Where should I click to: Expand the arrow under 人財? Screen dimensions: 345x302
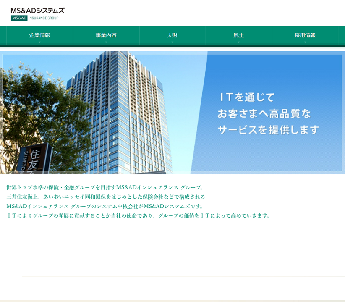[x=172, y=42]
